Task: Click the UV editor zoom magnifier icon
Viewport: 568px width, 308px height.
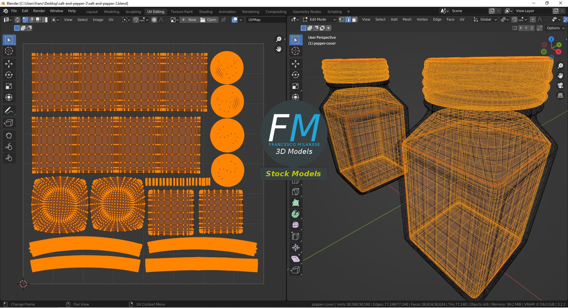Action: point(279,39)
